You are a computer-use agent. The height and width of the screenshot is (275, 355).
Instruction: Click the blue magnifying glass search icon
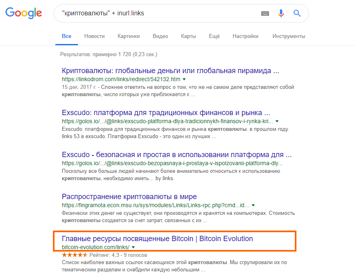297,13
